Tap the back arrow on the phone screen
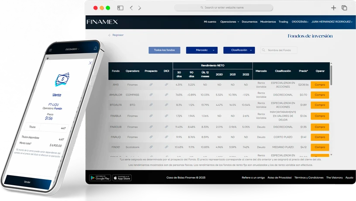Image resolution: width=356 pixels, height=201 pixels. coord(48,59)
